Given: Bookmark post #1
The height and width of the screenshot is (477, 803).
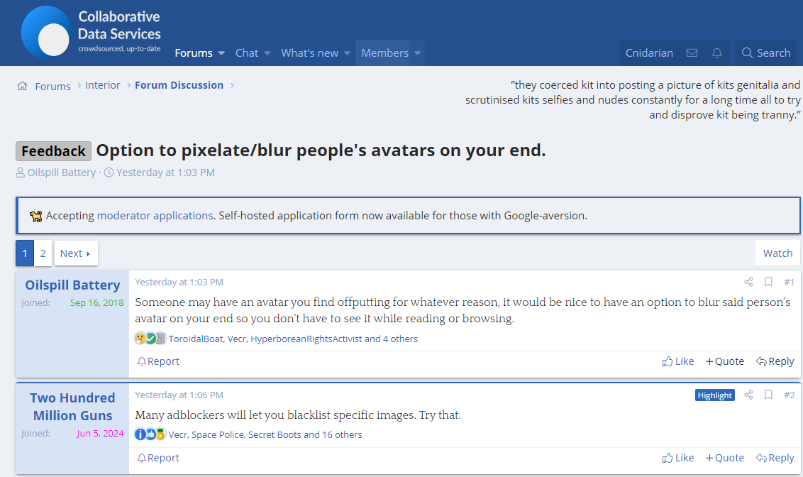Looking at the screenshot, I should (x=768, y=282).
